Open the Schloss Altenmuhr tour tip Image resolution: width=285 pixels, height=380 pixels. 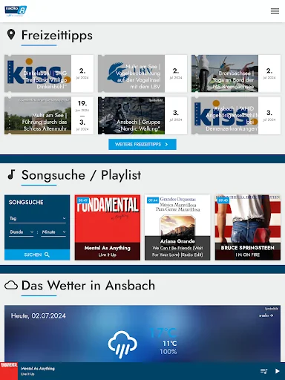pos(49,116)
